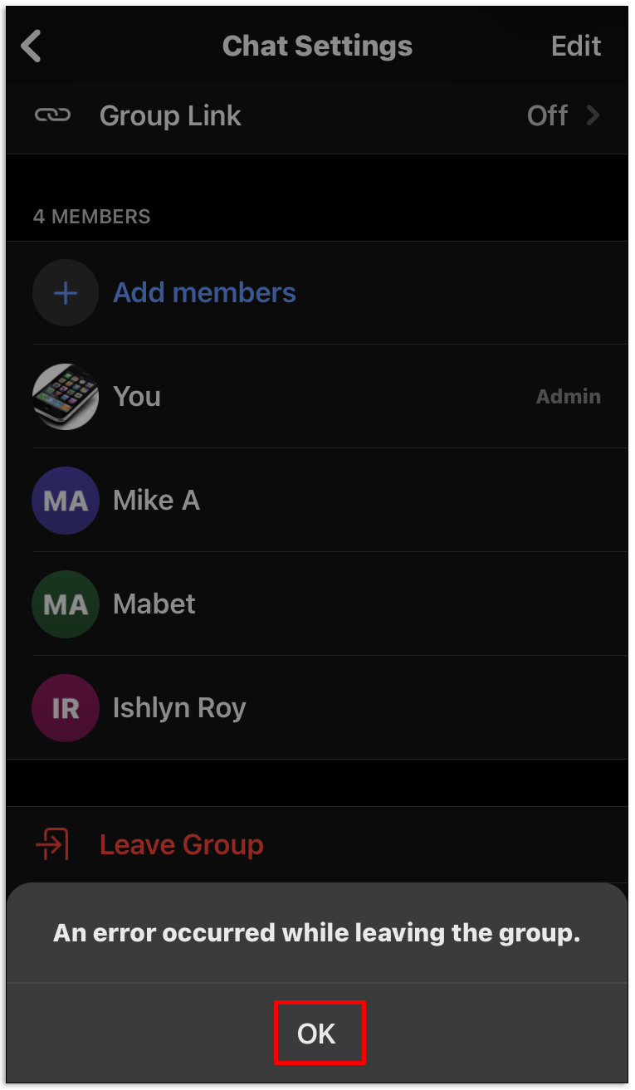Tap the Leave Group text

click(x=182, y=844)
